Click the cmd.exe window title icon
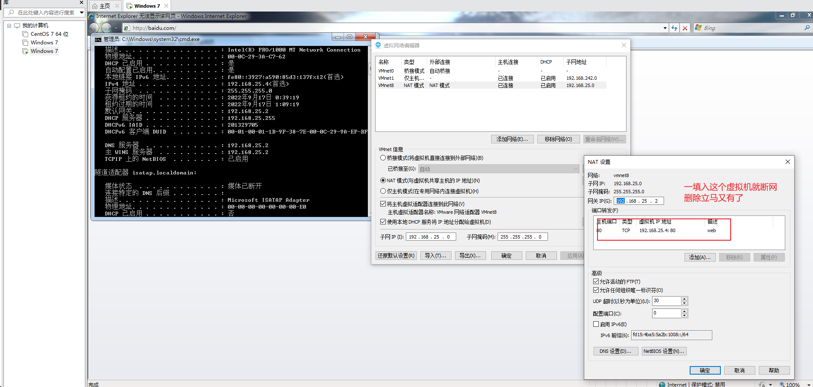 click(98, 39)
